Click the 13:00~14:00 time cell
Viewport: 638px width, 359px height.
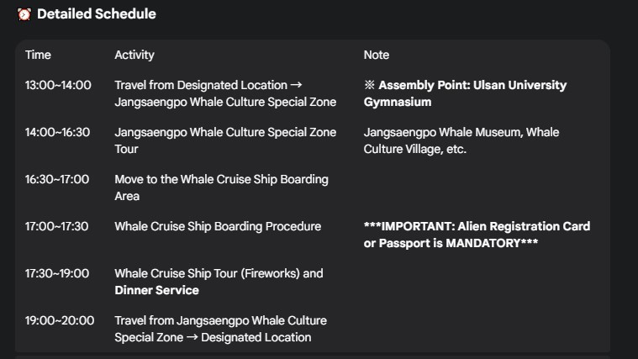tap(58, 85)
